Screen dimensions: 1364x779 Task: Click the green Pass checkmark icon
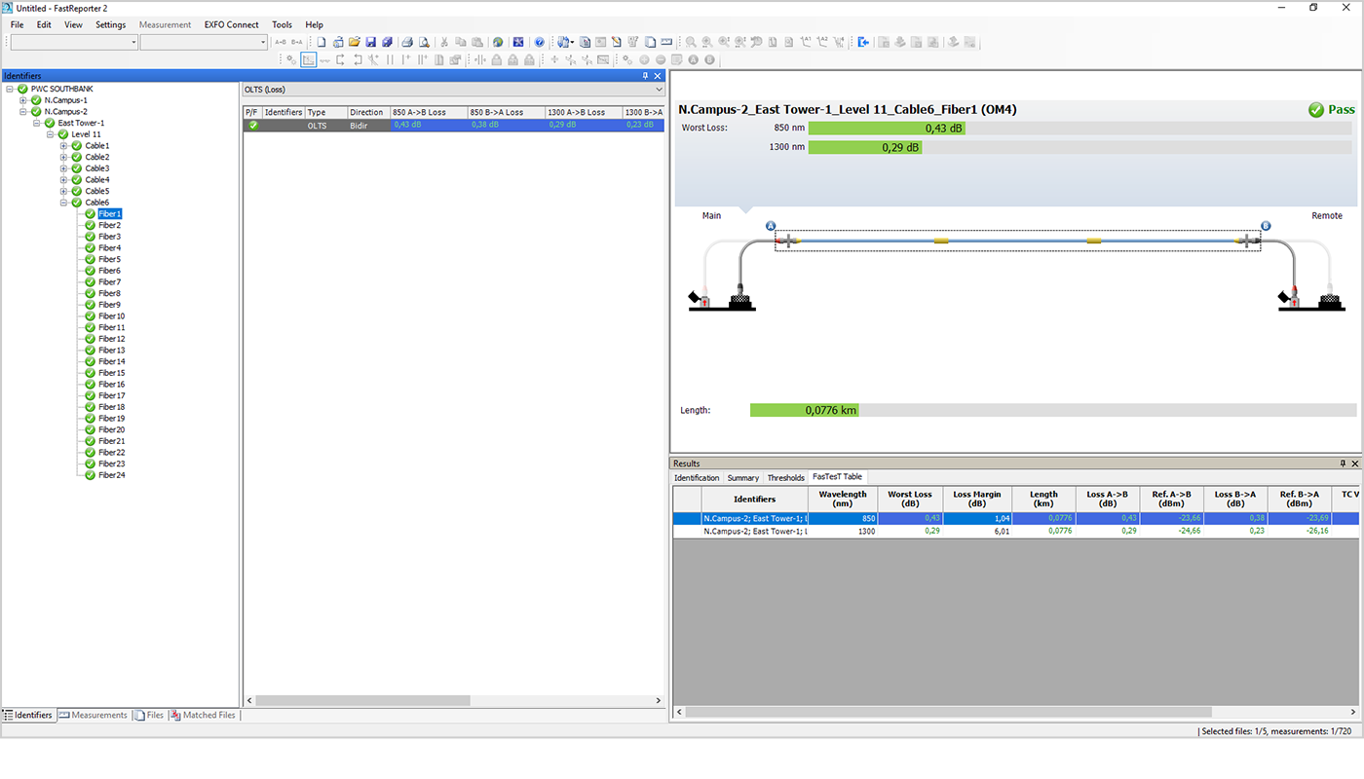(1316, 110)
